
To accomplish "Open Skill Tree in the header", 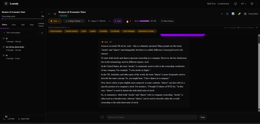I will coord(211,4).
